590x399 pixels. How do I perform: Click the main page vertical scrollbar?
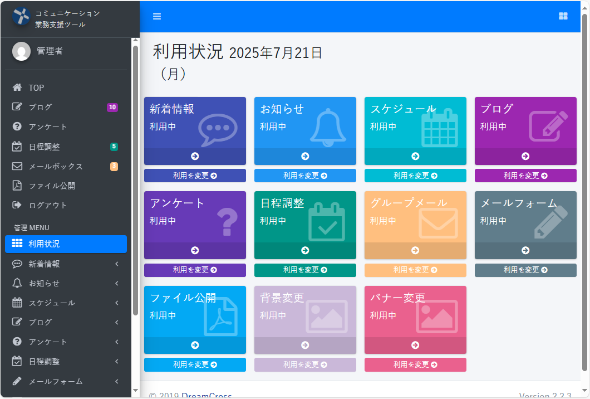(x=584, y=193)
